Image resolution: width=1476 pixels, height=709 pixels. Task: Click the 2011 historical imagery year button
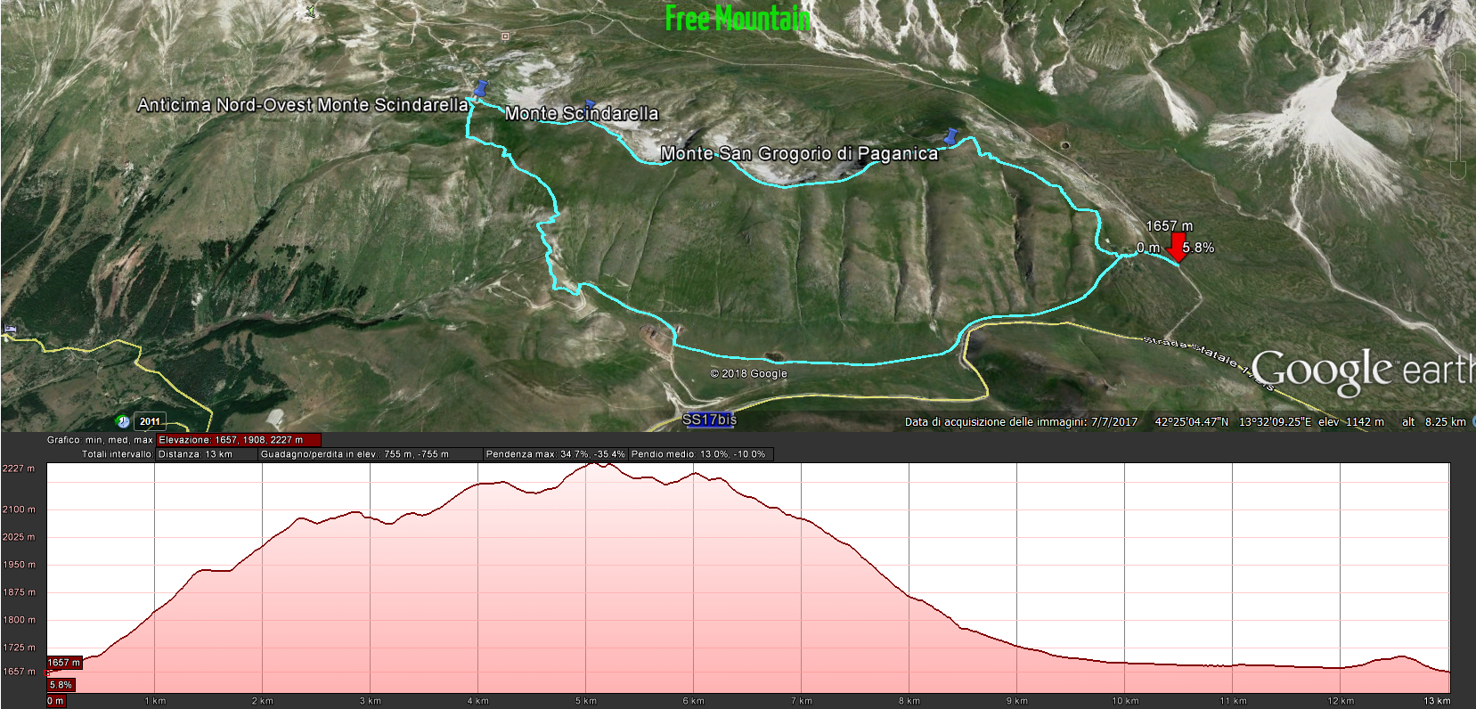(150, 421)
